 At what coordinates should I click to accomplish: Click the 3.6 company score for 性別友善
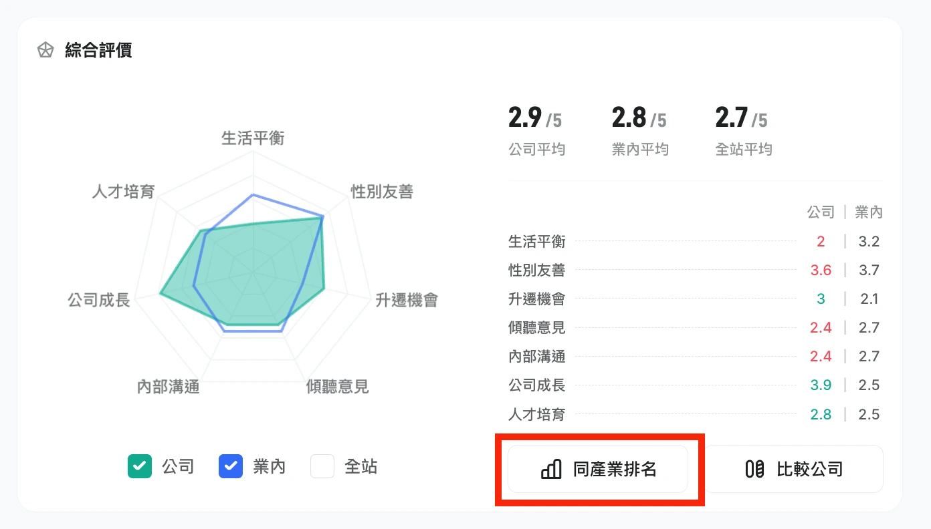(x=821, y=271)
